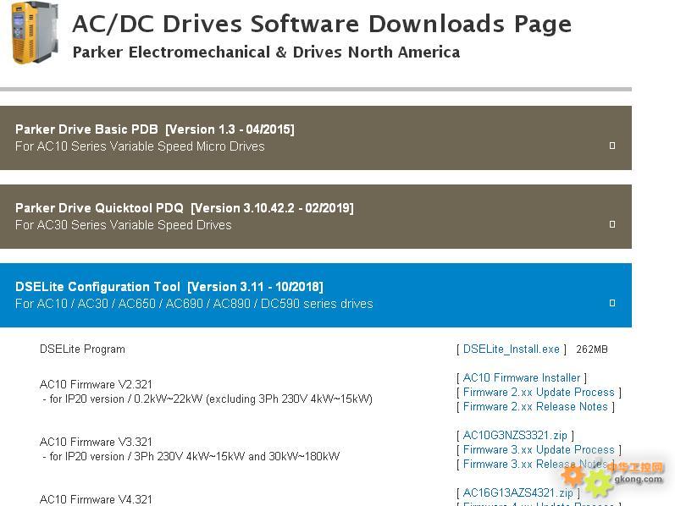Click the 'AC10 Firmware V4.321' text
This screenshot has height=506, width=675.
click(x=96, y=499)
